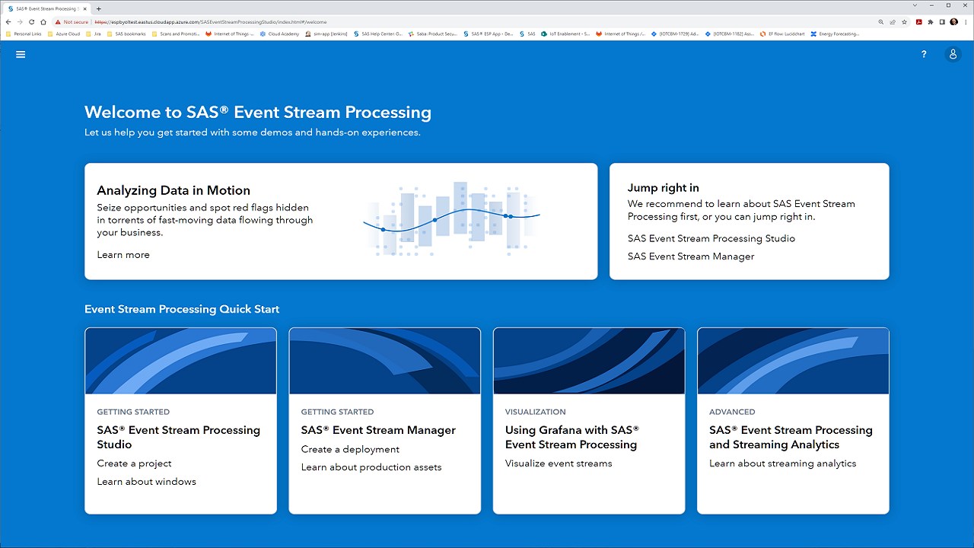
Task: Open the Saba: Product Secu... bookmark
Action: 433,34
